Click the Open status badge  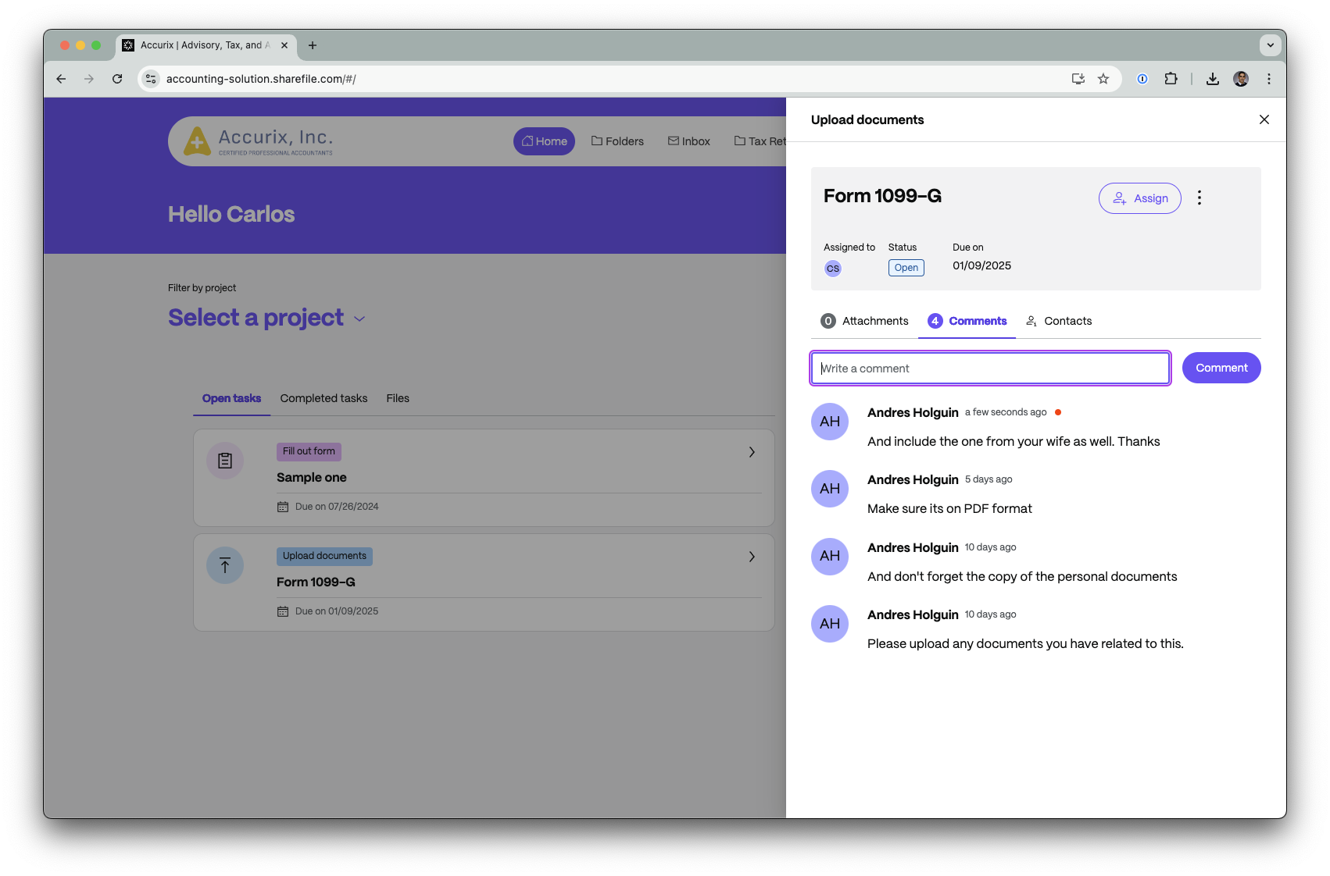(906, 268)
